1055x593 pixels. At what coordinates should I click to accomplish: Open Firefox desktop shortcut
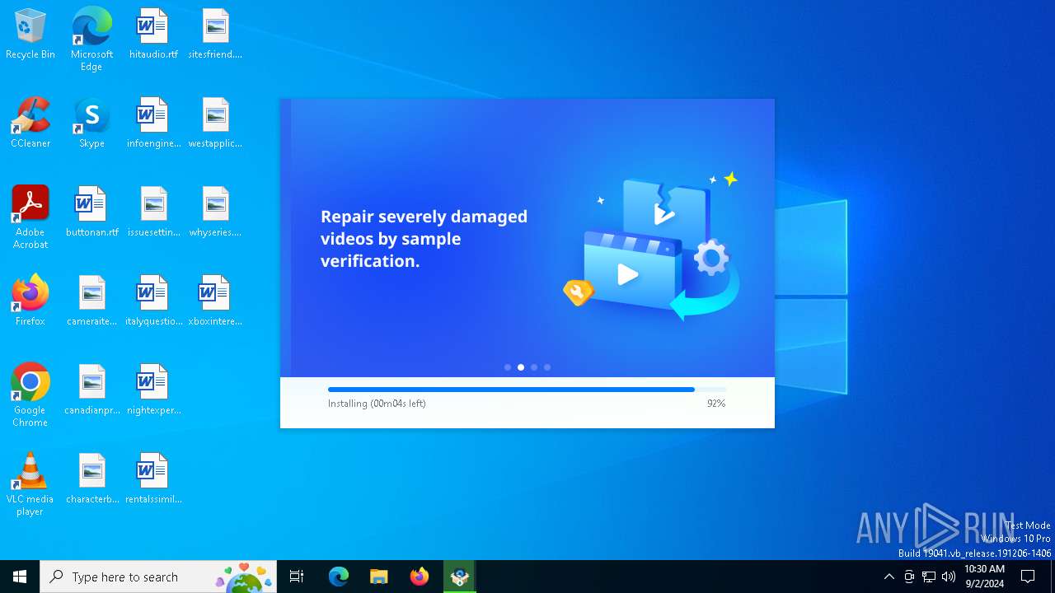(30, 301)
